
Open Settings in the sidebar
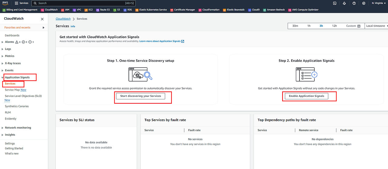click(x=10, y=144)
